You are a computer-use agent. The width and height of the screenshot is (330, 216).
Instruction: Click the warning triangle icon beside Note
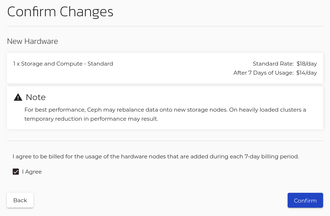click(18, 97)
